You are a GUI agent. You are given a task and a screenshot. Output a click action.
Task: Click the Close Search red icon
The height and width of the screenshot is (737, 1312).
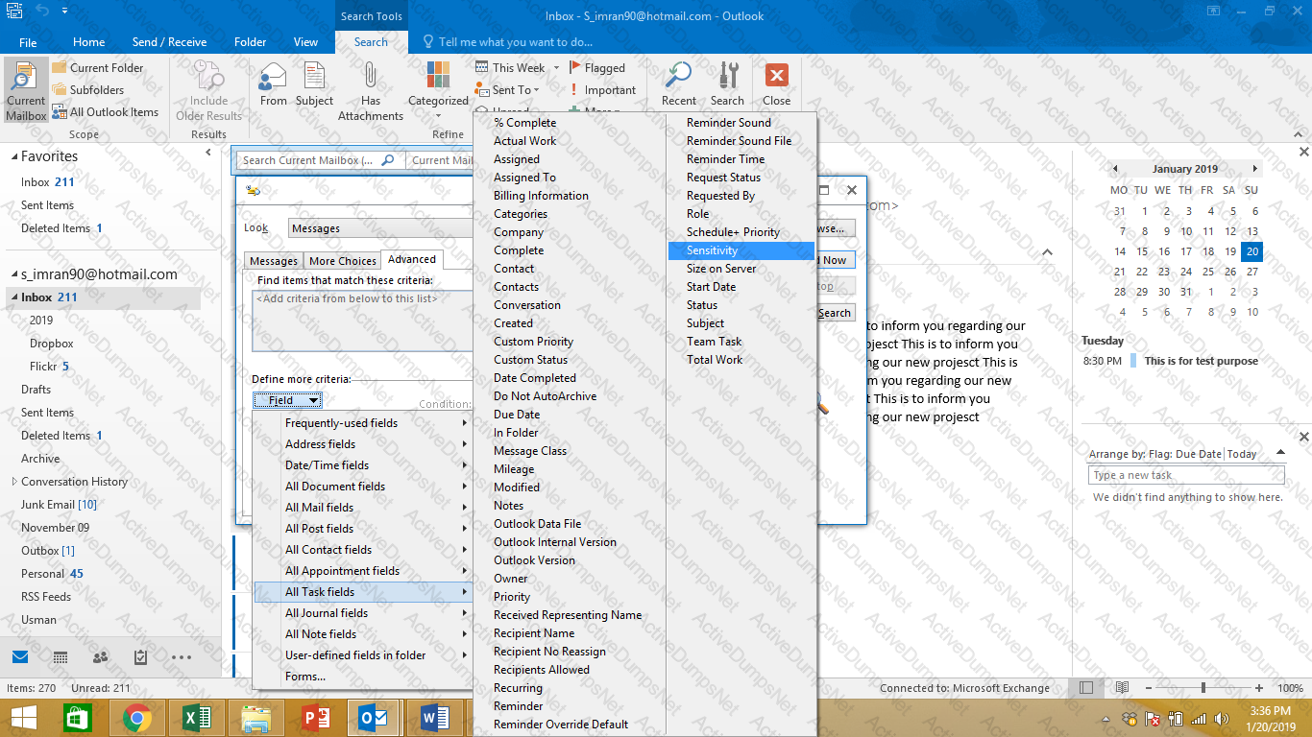[776, 76]
